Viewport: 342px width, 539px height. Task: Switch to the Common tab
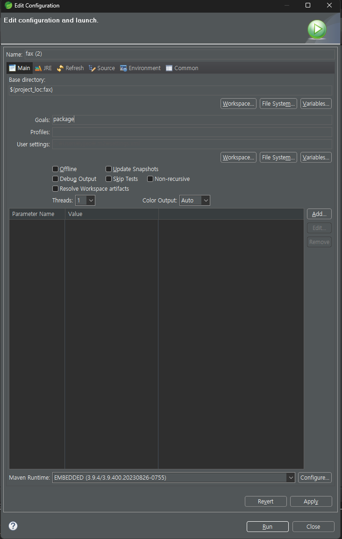tap(182, 68)
